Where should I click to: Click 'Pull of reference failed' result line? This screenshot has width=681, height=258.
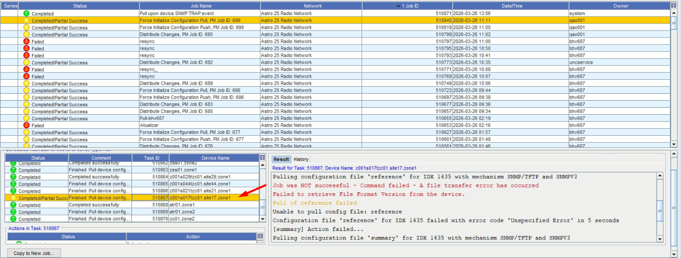(x=315, y=203)
